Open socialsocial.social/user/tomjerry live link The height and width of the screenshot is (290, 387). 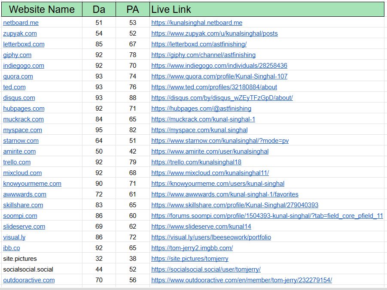[206, 269]
